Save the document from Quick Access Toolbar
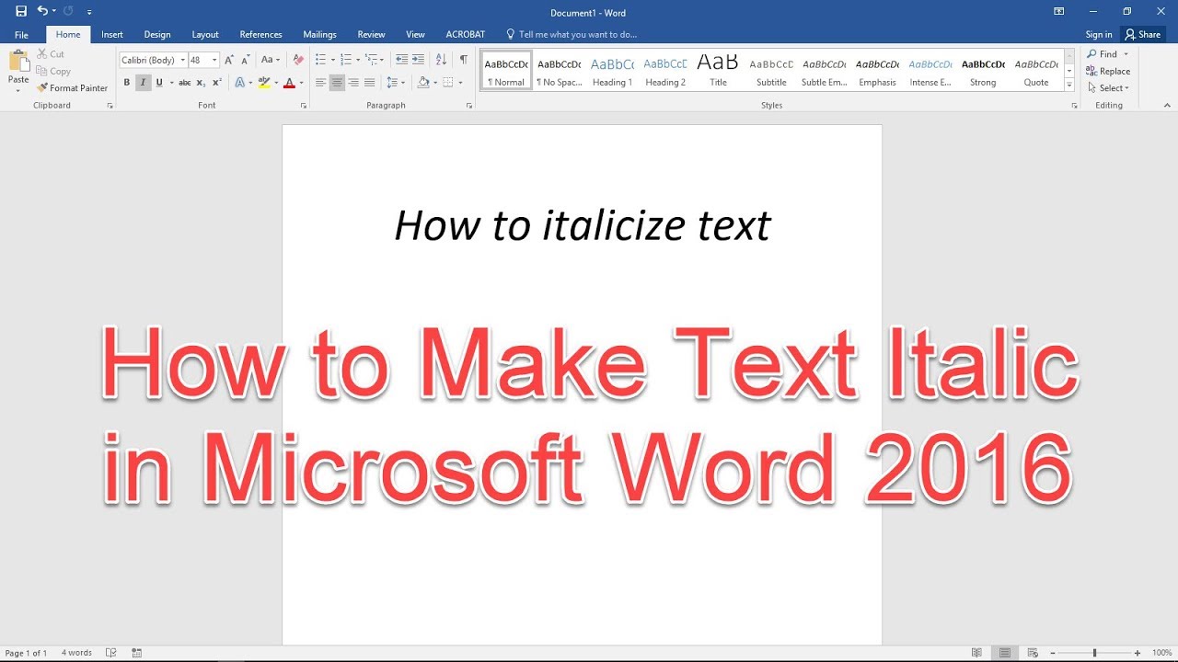The image size is (1178, 662). [x=21, y=11]
